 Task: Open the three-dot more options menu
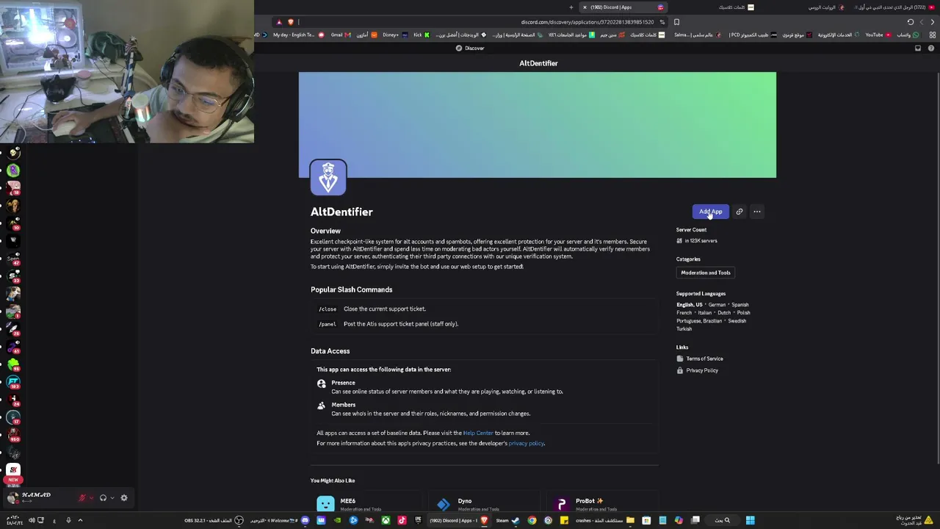(757, 212)
